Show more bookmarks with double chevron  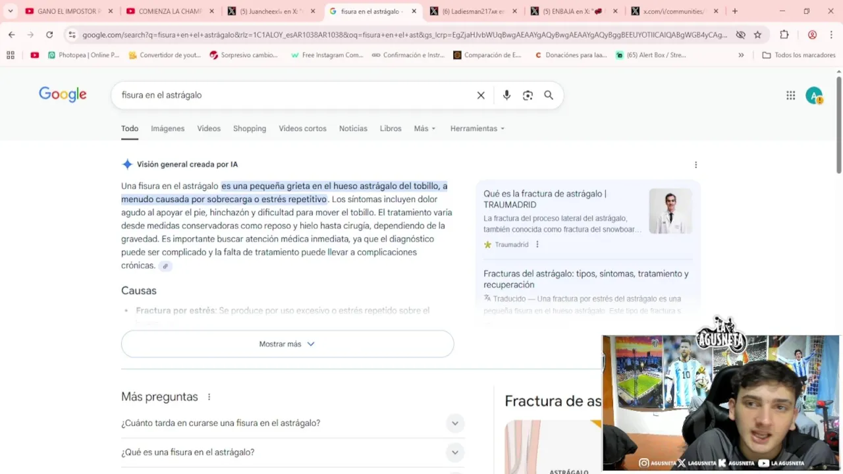coord(741,55)
